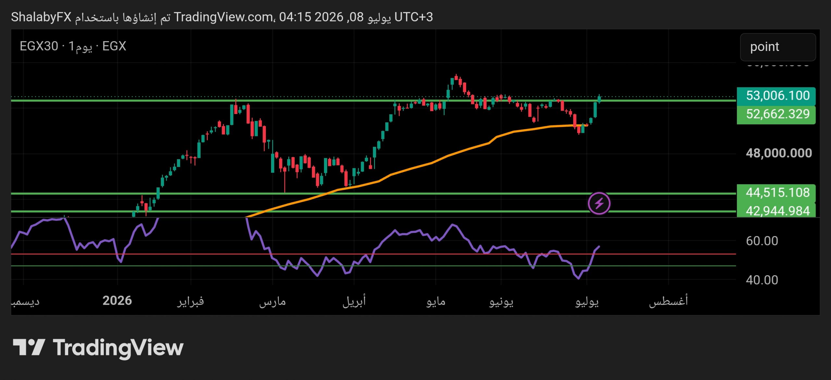Image resolution: width=831 pixels, height=380 pixels.
Task: Click the TradingView.com text in header
Action: point(224,17)
